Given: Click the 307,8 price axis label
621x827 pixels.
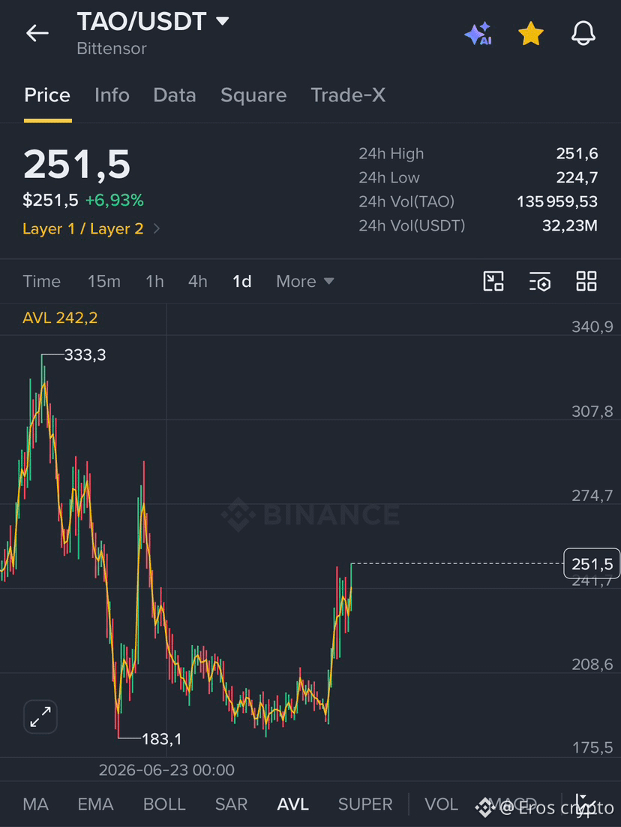Looking at the screenshot, I should point(592,412).
